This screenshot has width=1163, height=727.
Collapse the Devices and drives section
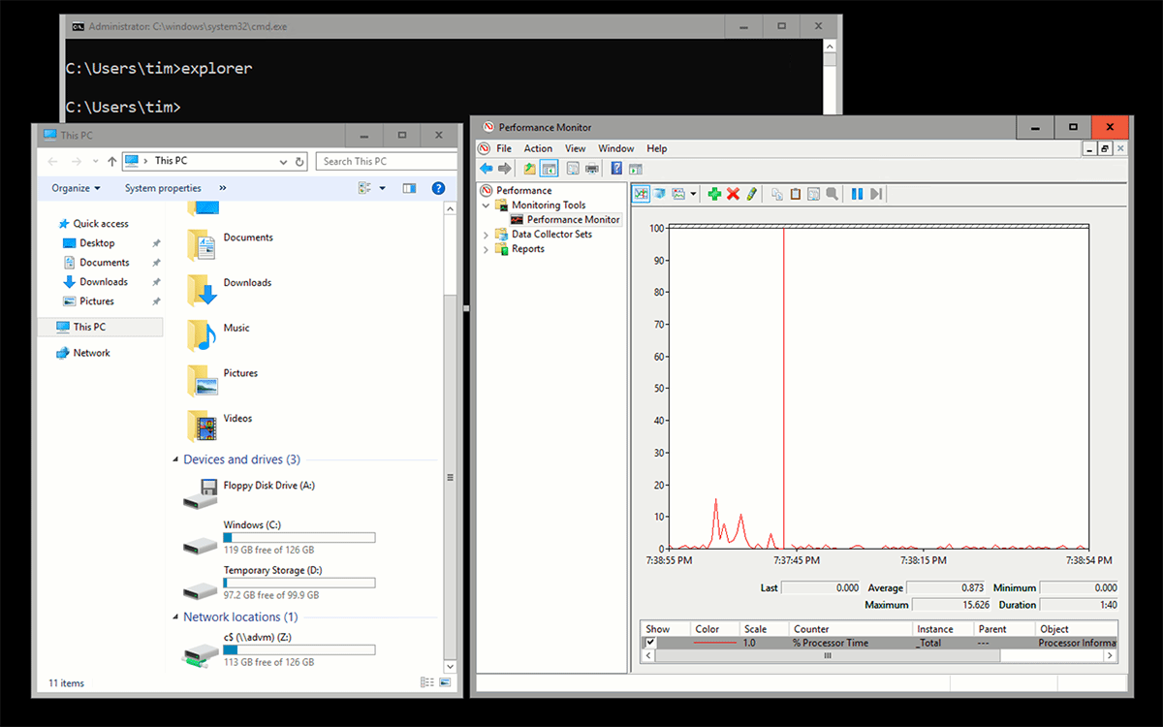click(x=175, y=459)
